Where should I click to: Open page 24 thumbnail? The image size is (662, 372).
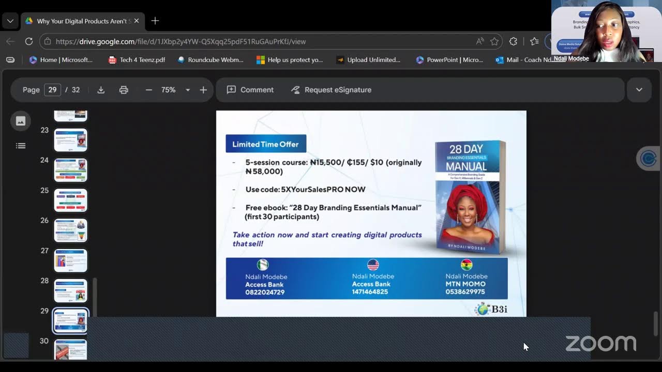click(x=70, y=170)
